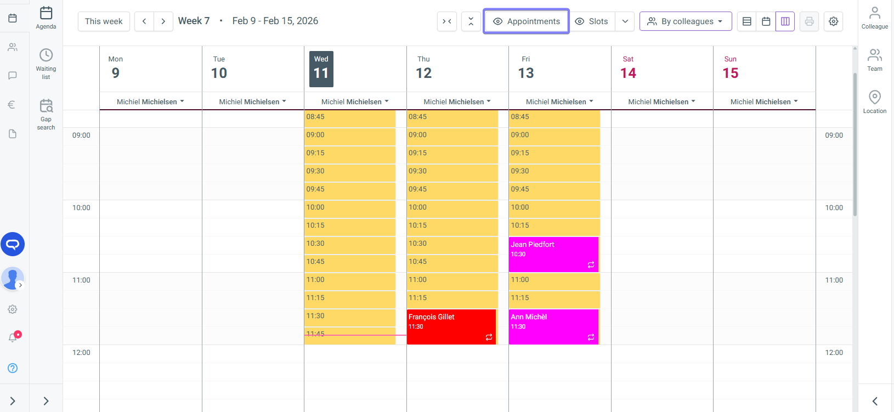Open the Team filter panel
Image resolution: width=894 pixels, height=412 pixels.
[874, 60]
